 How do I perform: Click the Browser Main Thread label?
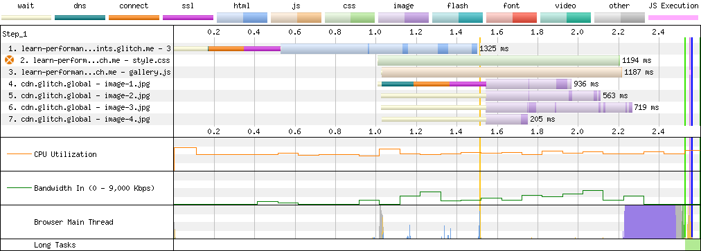73,222
